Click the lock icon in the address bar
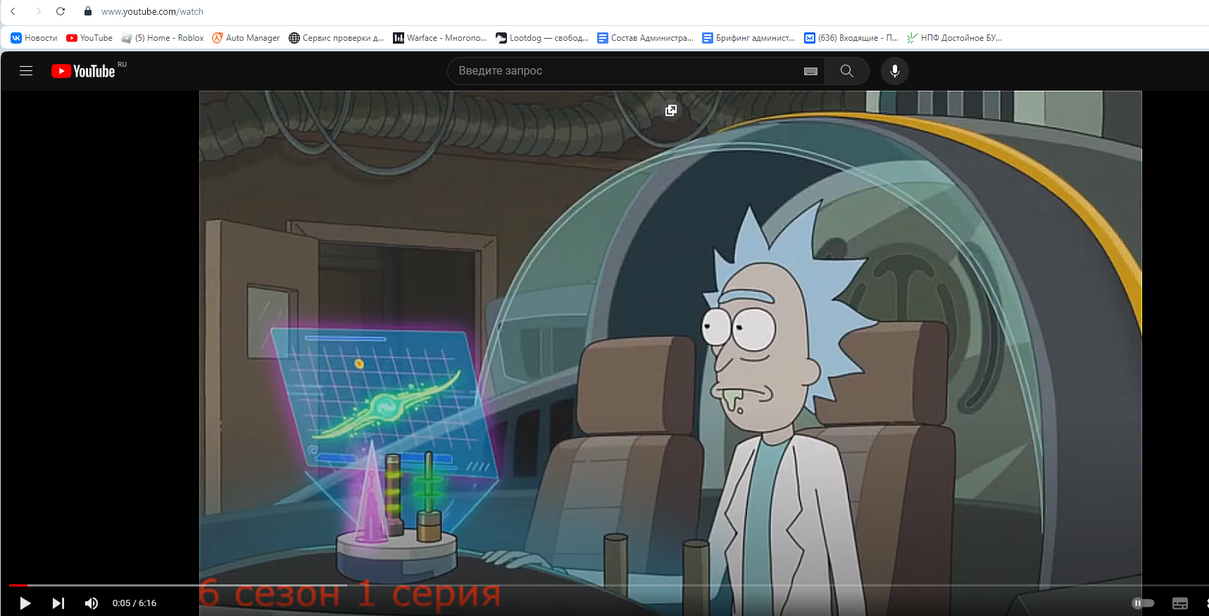 coord(88,11)
